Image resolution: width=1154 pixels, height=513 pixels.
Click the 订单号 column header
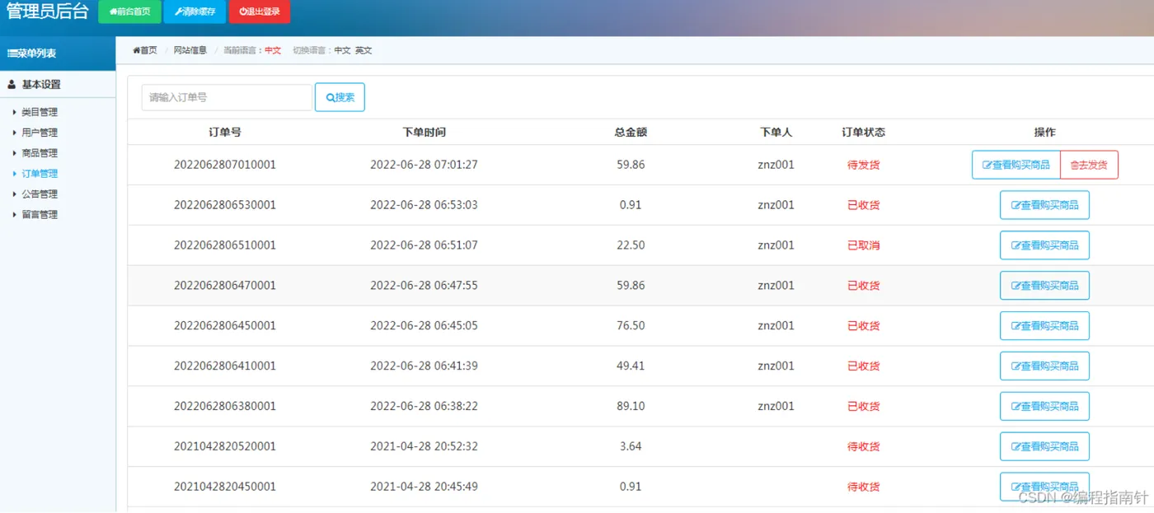[x=225, y=133]
